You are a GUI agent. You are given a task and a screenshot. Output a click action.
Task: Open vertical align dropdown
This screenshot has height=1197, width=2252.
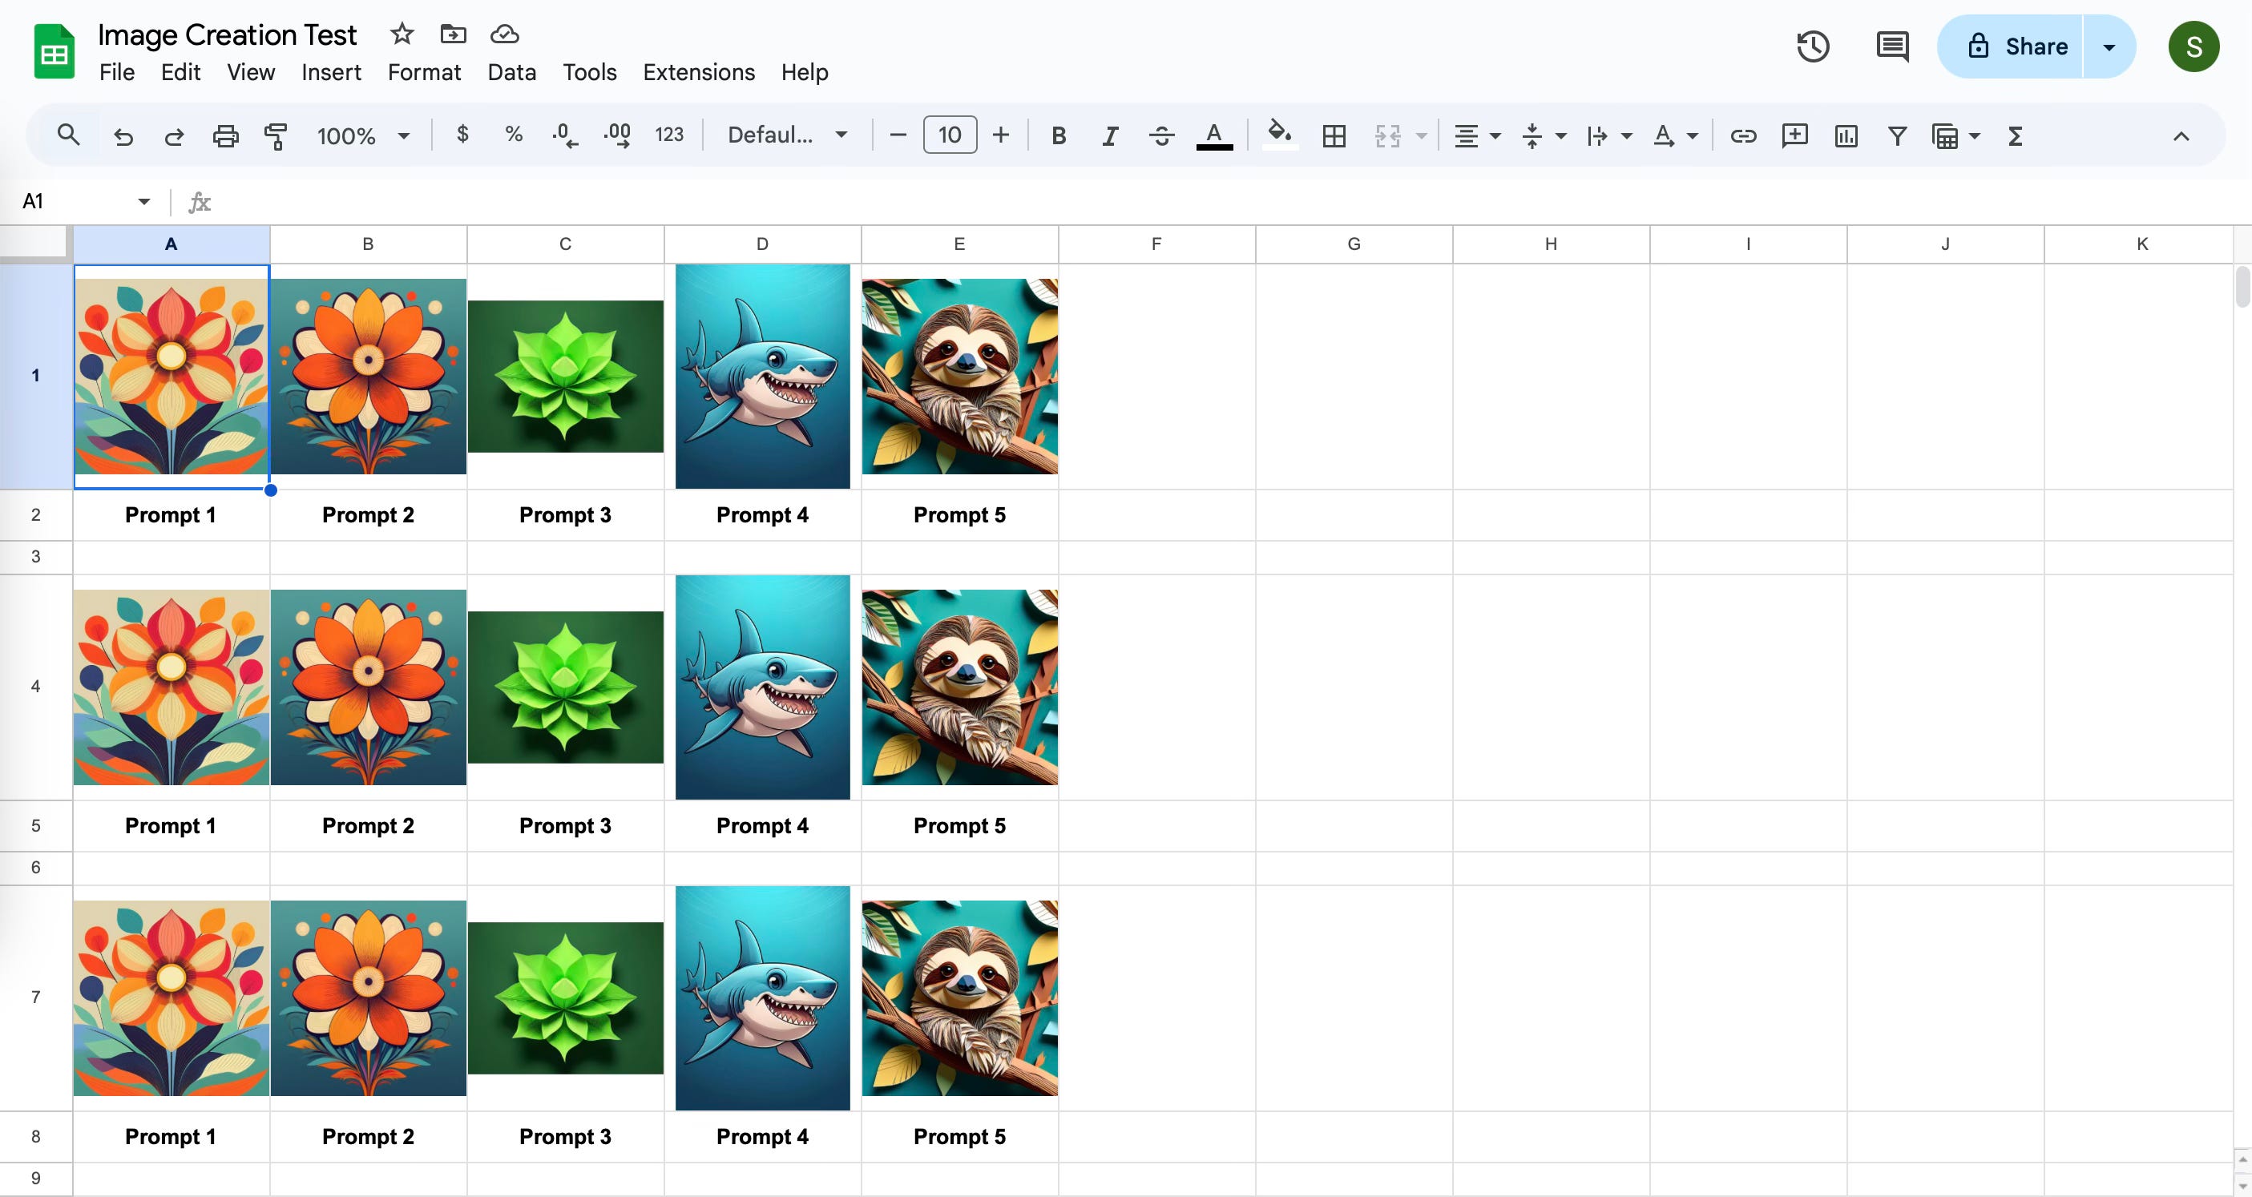click(x=1543, y=135)
